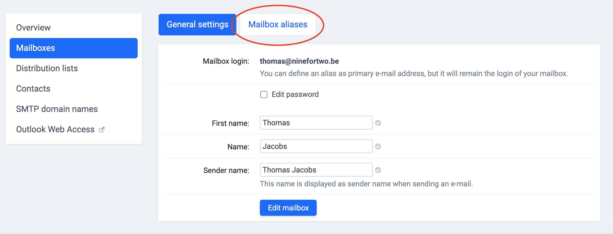This screenshot has height=234, width=613.
Task: Click the validation checkmark beside the Name field
Action: [x=378, y=146]
